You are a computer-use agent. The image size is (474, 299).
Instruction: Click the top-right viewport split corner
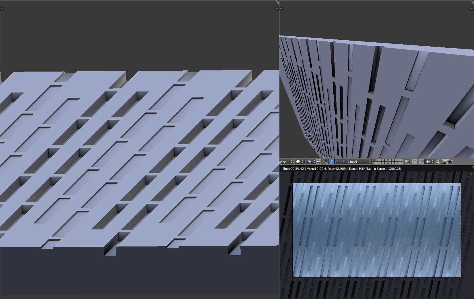click(472, 2)
